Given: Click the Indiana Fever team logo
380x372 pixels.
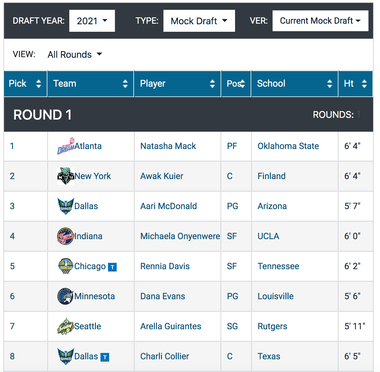Looking at the screenshot, I should pyautogui.click(x=66, y=236).
